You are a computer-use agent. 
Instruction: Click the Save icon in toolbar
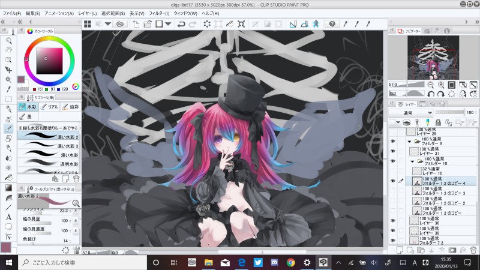pyautogui.click(x=159, y=24)
